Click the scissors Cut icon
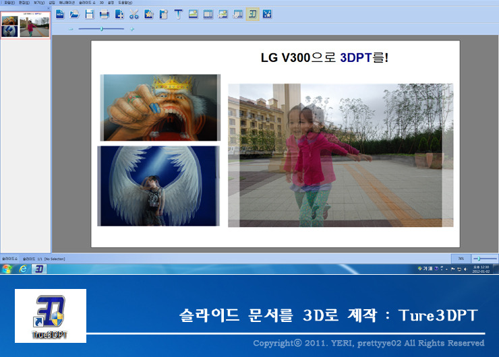Viewport: 499px width, 357px height. pyautogui.click(x=134, y=14)
